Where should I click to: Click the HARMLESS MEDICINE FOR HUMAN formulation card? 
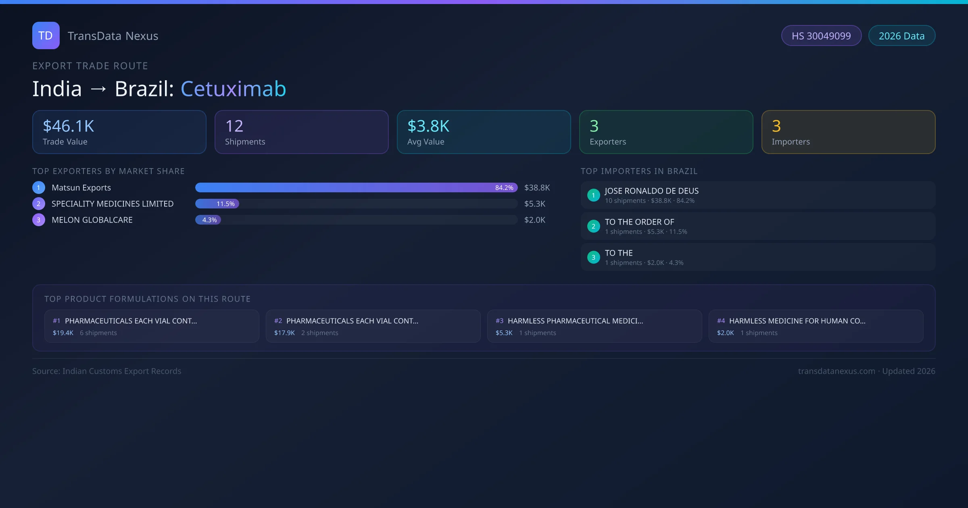(816, 326)
